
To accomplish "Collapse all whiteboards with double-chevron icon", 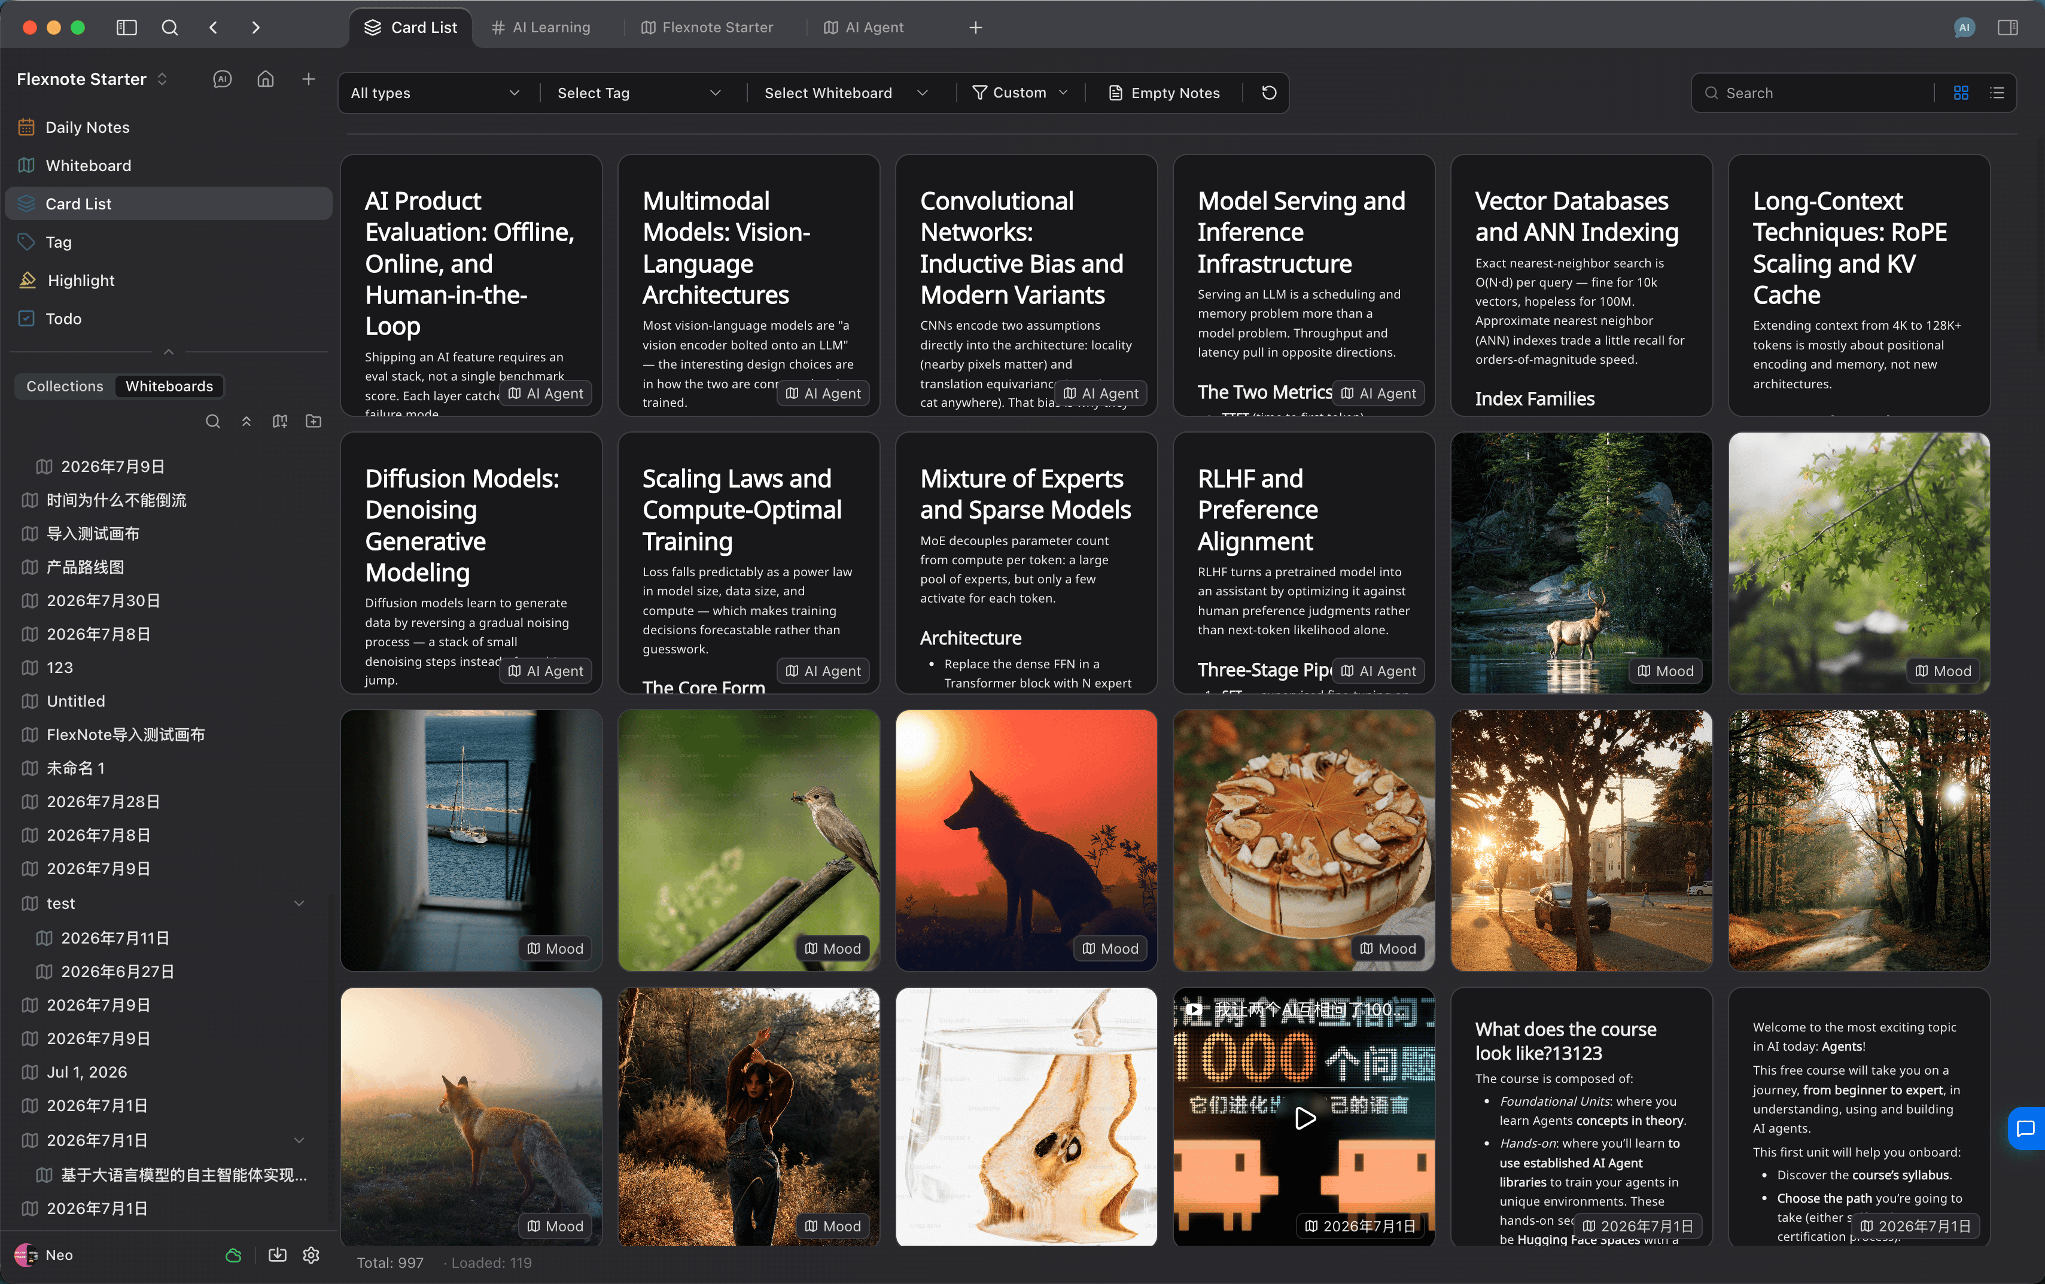I will pyautogui.click(x=246, y=421).
